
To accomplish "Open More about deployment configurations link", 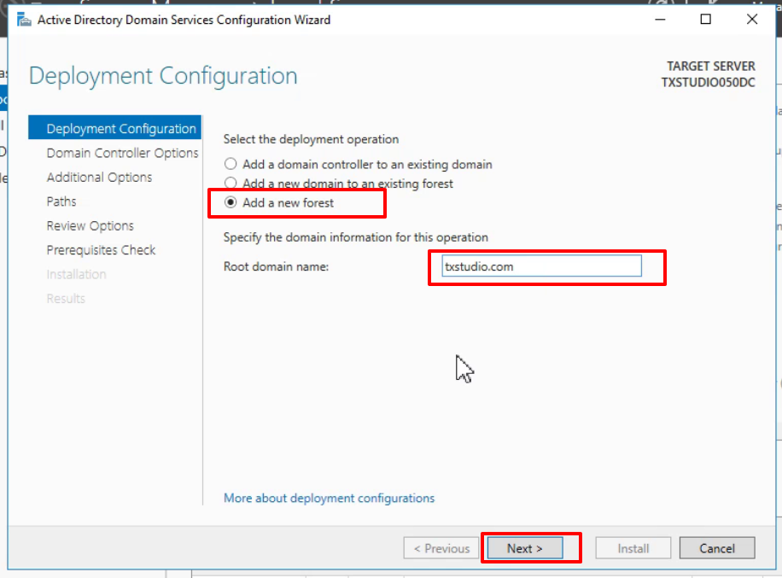I will coord(329,499).
